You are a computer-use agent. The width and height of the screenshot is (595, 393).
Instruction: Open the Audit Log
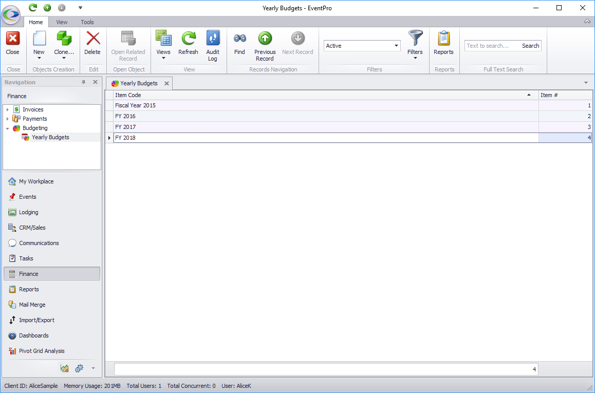(213, 46)
